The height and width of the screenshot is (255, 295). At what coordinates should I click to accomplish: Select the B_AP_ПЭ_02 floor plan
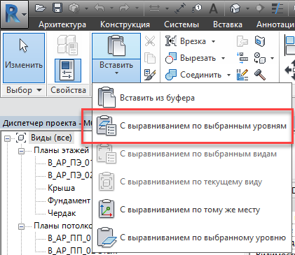[x=70, y=175]
